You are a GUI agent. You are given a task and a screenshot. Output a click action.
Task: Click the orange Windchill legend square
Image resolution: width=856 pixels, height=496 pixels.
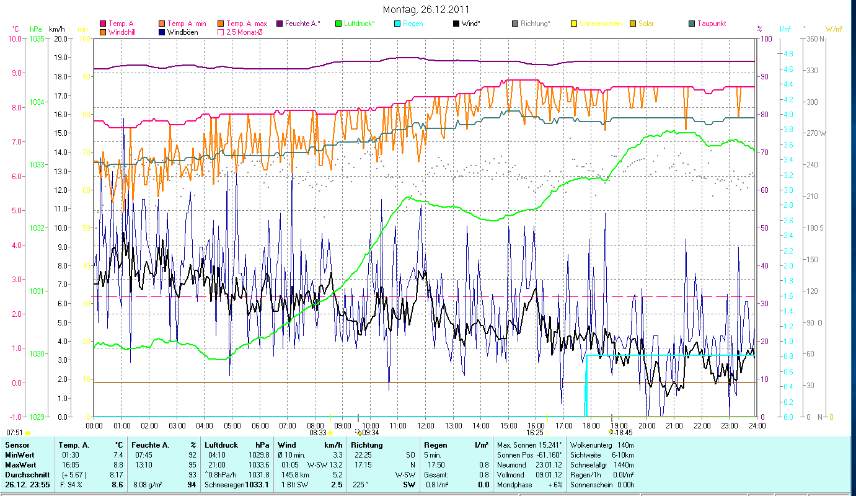[x=103, y=32]
